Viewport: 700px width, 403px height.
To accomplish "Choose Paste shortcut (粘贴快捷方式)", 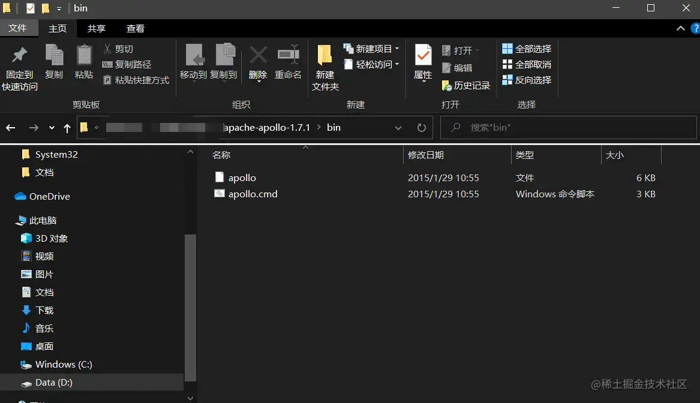I will [136, 80].
